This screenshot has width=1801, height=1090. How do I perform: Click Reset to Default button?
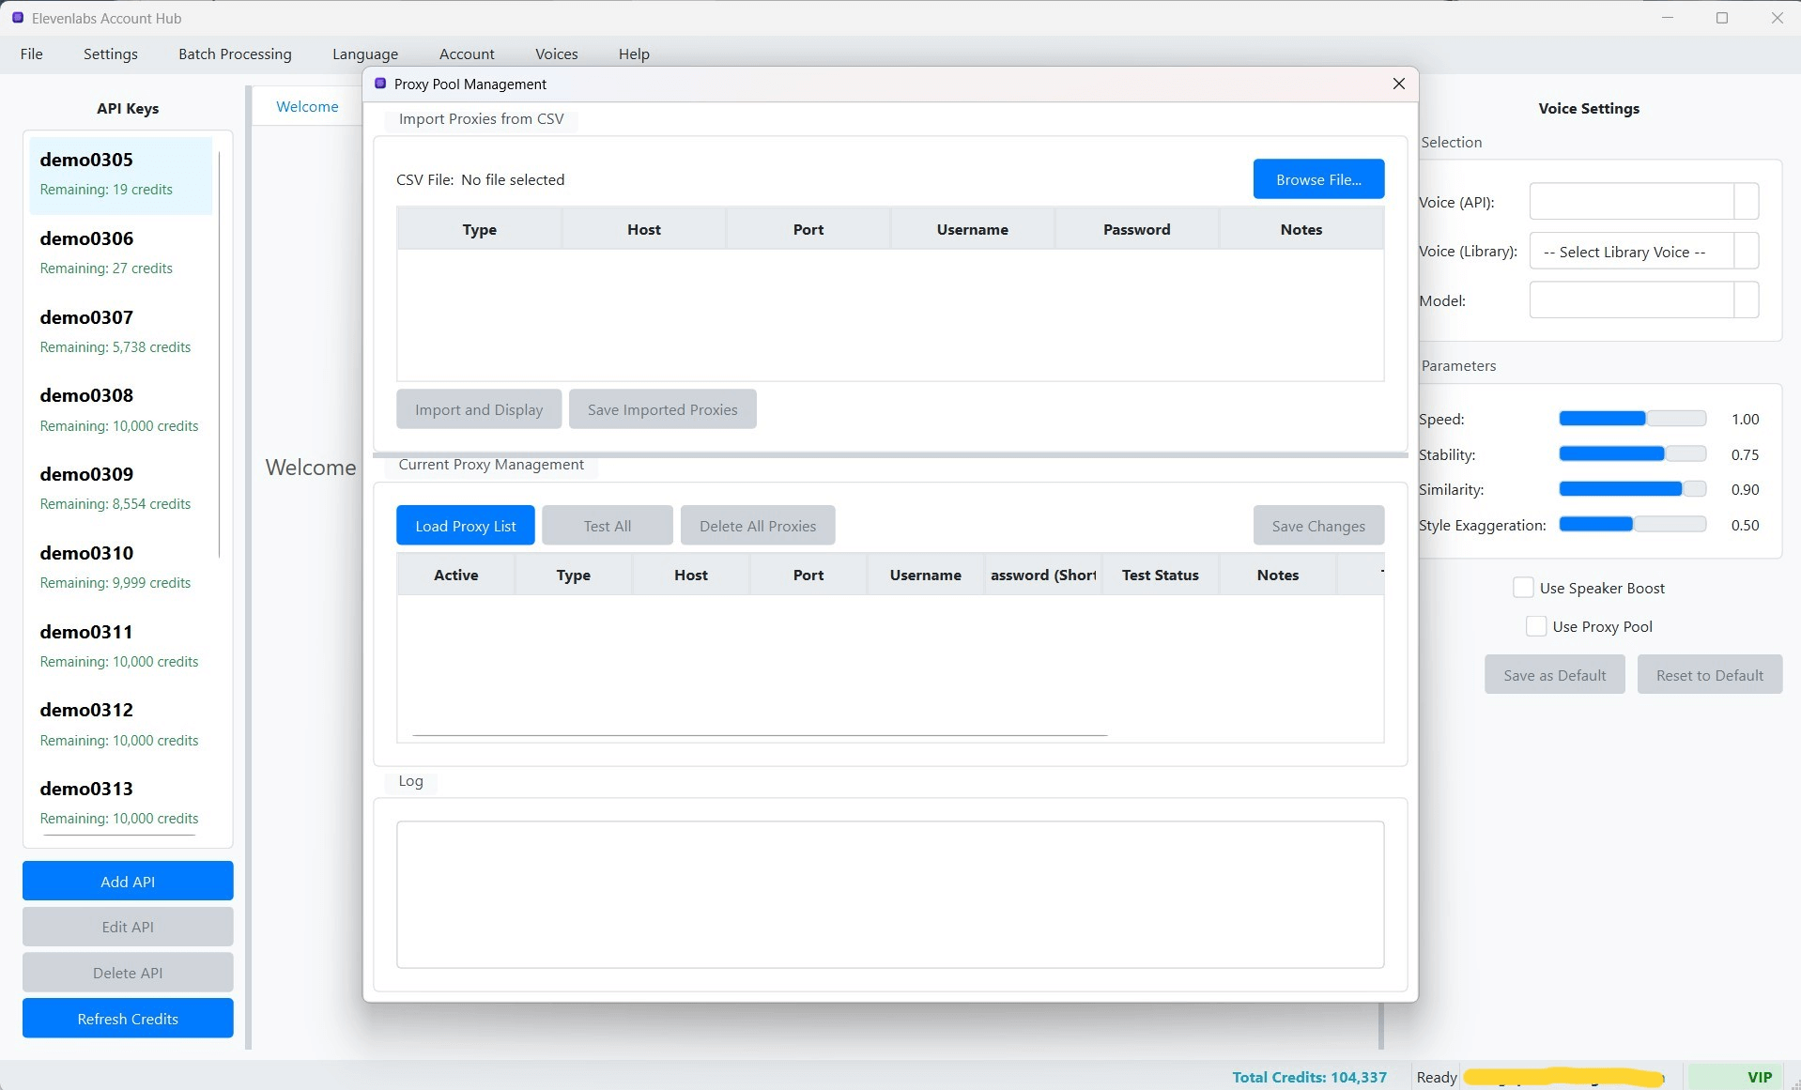pyautogui.click(x=1709, y=675)
